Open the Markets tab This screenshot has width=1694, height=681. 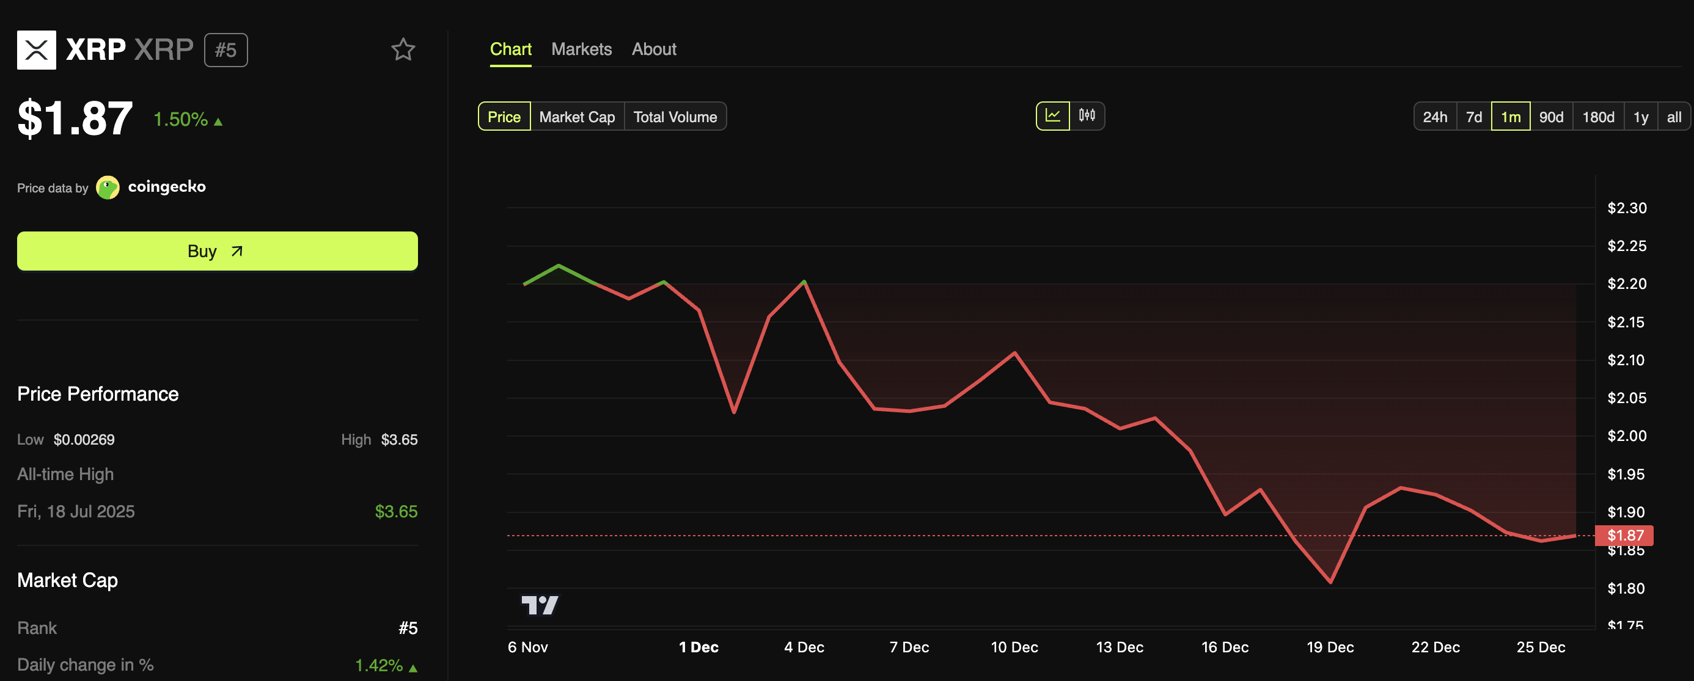(x=581, y=49)
